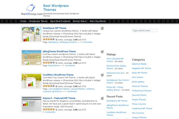Click the Arjuna X theme thumbnail image
Viewport: 179px width, 119px height.
tap(31, 104)
